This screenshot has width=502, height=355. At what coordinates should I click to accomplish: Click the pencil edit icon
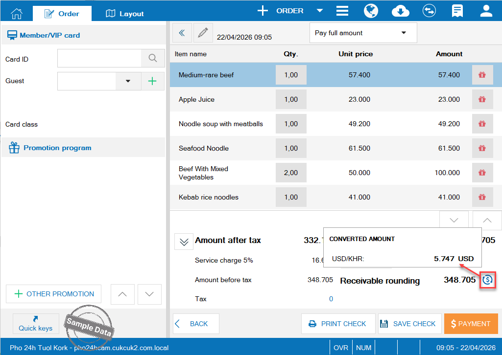tap(203, 33)
